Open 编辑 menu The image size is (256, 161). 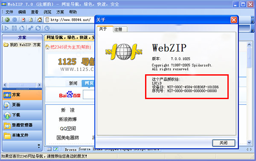coord(22,12)
